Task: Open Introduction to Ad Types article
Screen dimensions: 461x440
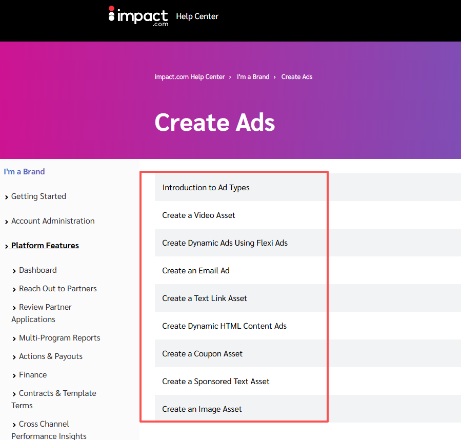Action: tap(206, 187)
